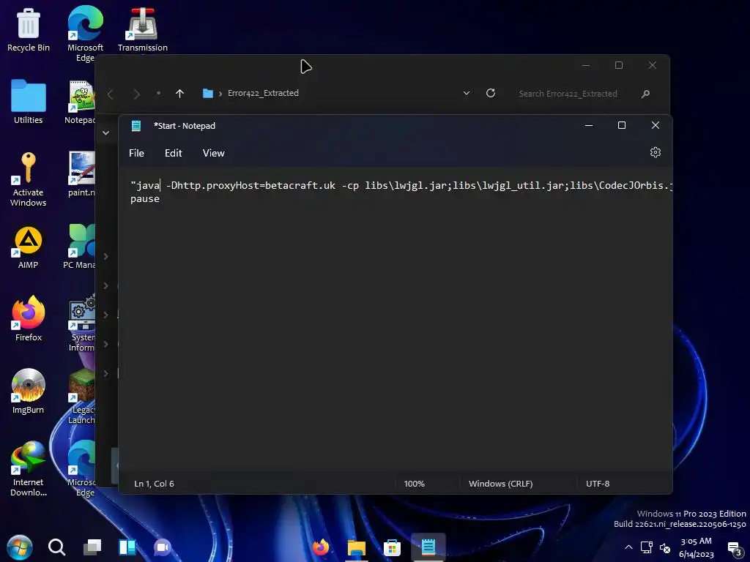The width and height of the screenshot is (750, 562).
Task: Close the File Explorer window
Action: pyautogui.click(x=652, y=65)
